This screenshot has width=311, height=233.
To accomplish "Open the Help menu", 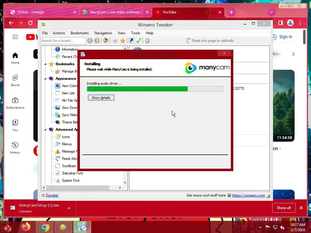I will (149, 33).
